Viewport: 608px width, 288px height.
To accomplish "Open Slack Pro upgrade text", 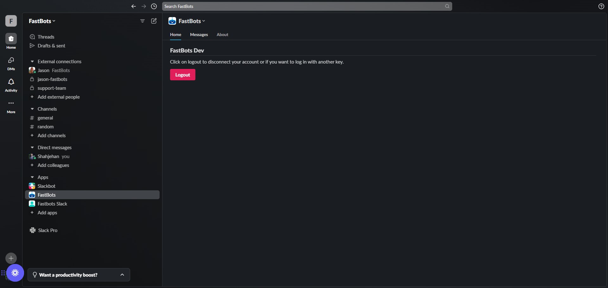I will [x=48, y=230].
